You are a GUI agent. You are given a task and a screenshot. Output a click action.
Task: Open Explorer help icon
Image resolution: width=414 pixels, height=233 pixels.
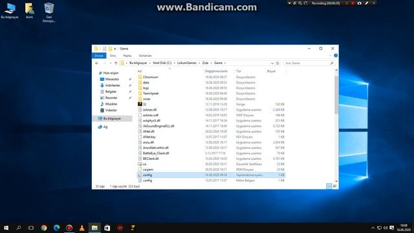click(336, 56)
